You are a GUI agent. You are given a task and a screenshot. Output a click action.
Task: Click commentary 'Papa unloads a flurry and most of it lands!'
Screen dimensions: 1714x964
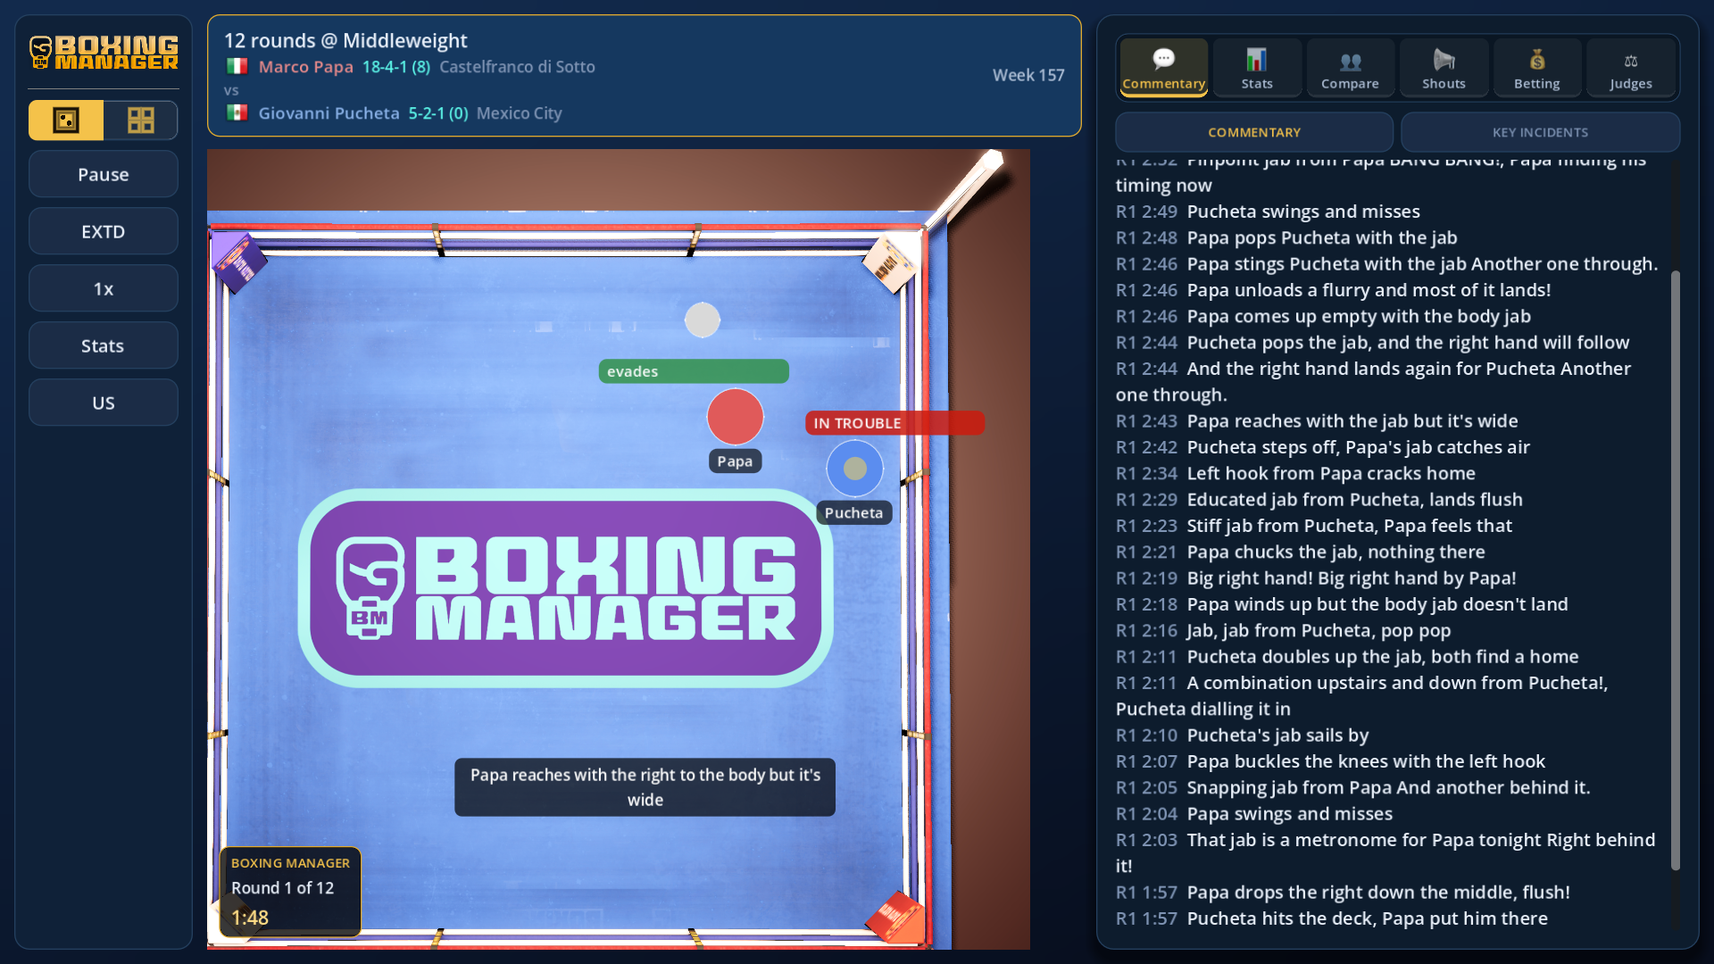click(x=1369, y=290)
